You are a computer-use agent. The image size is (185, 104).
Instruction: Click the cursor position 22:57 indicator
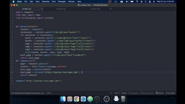point(49,93)
